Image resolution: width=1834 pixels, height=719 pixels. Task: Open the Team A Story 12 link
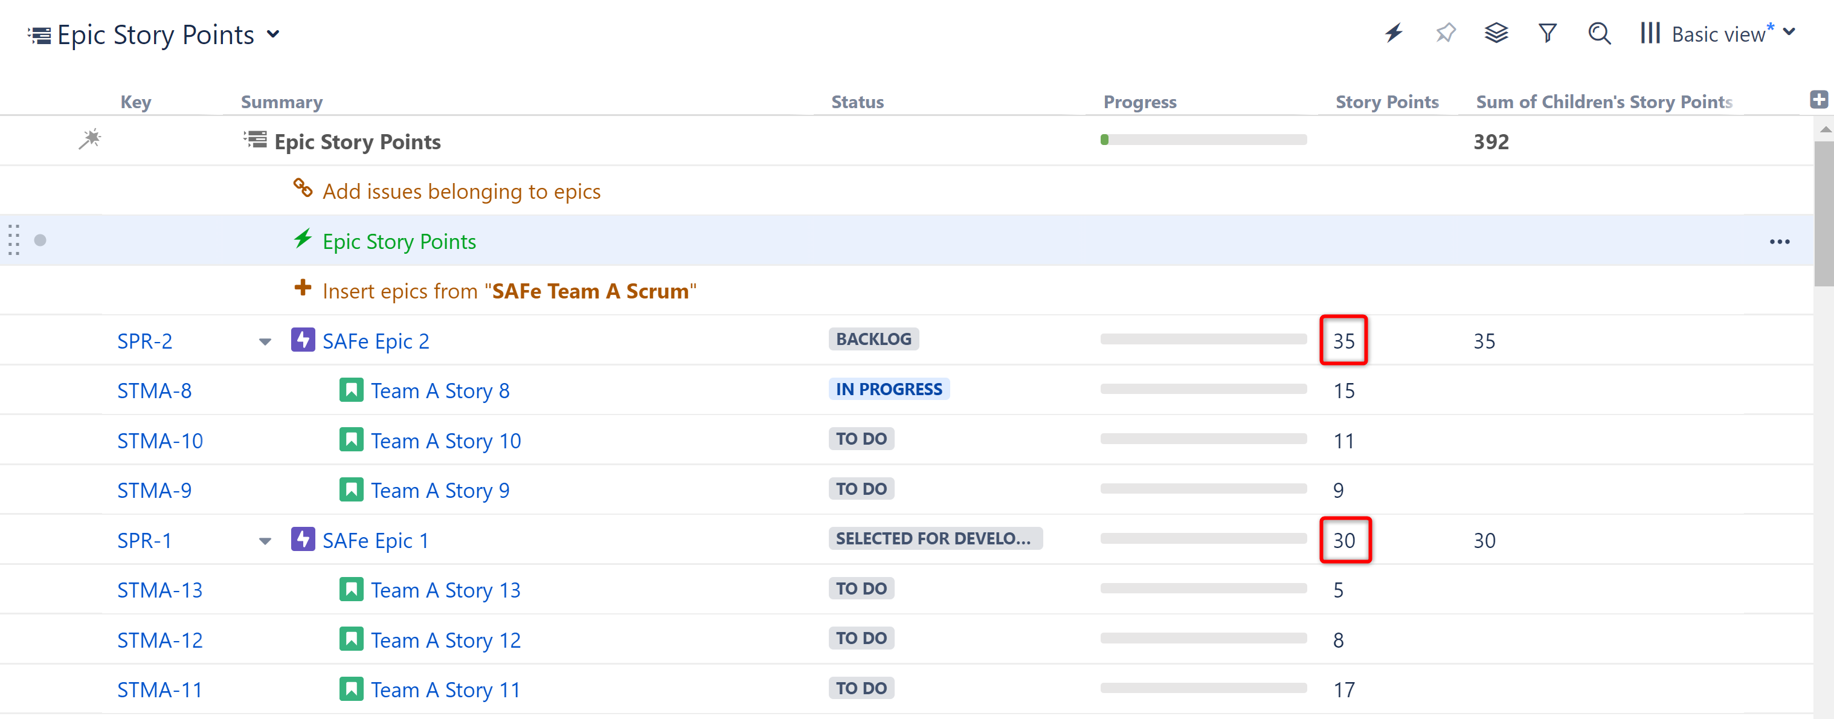[x=445, y=640]
